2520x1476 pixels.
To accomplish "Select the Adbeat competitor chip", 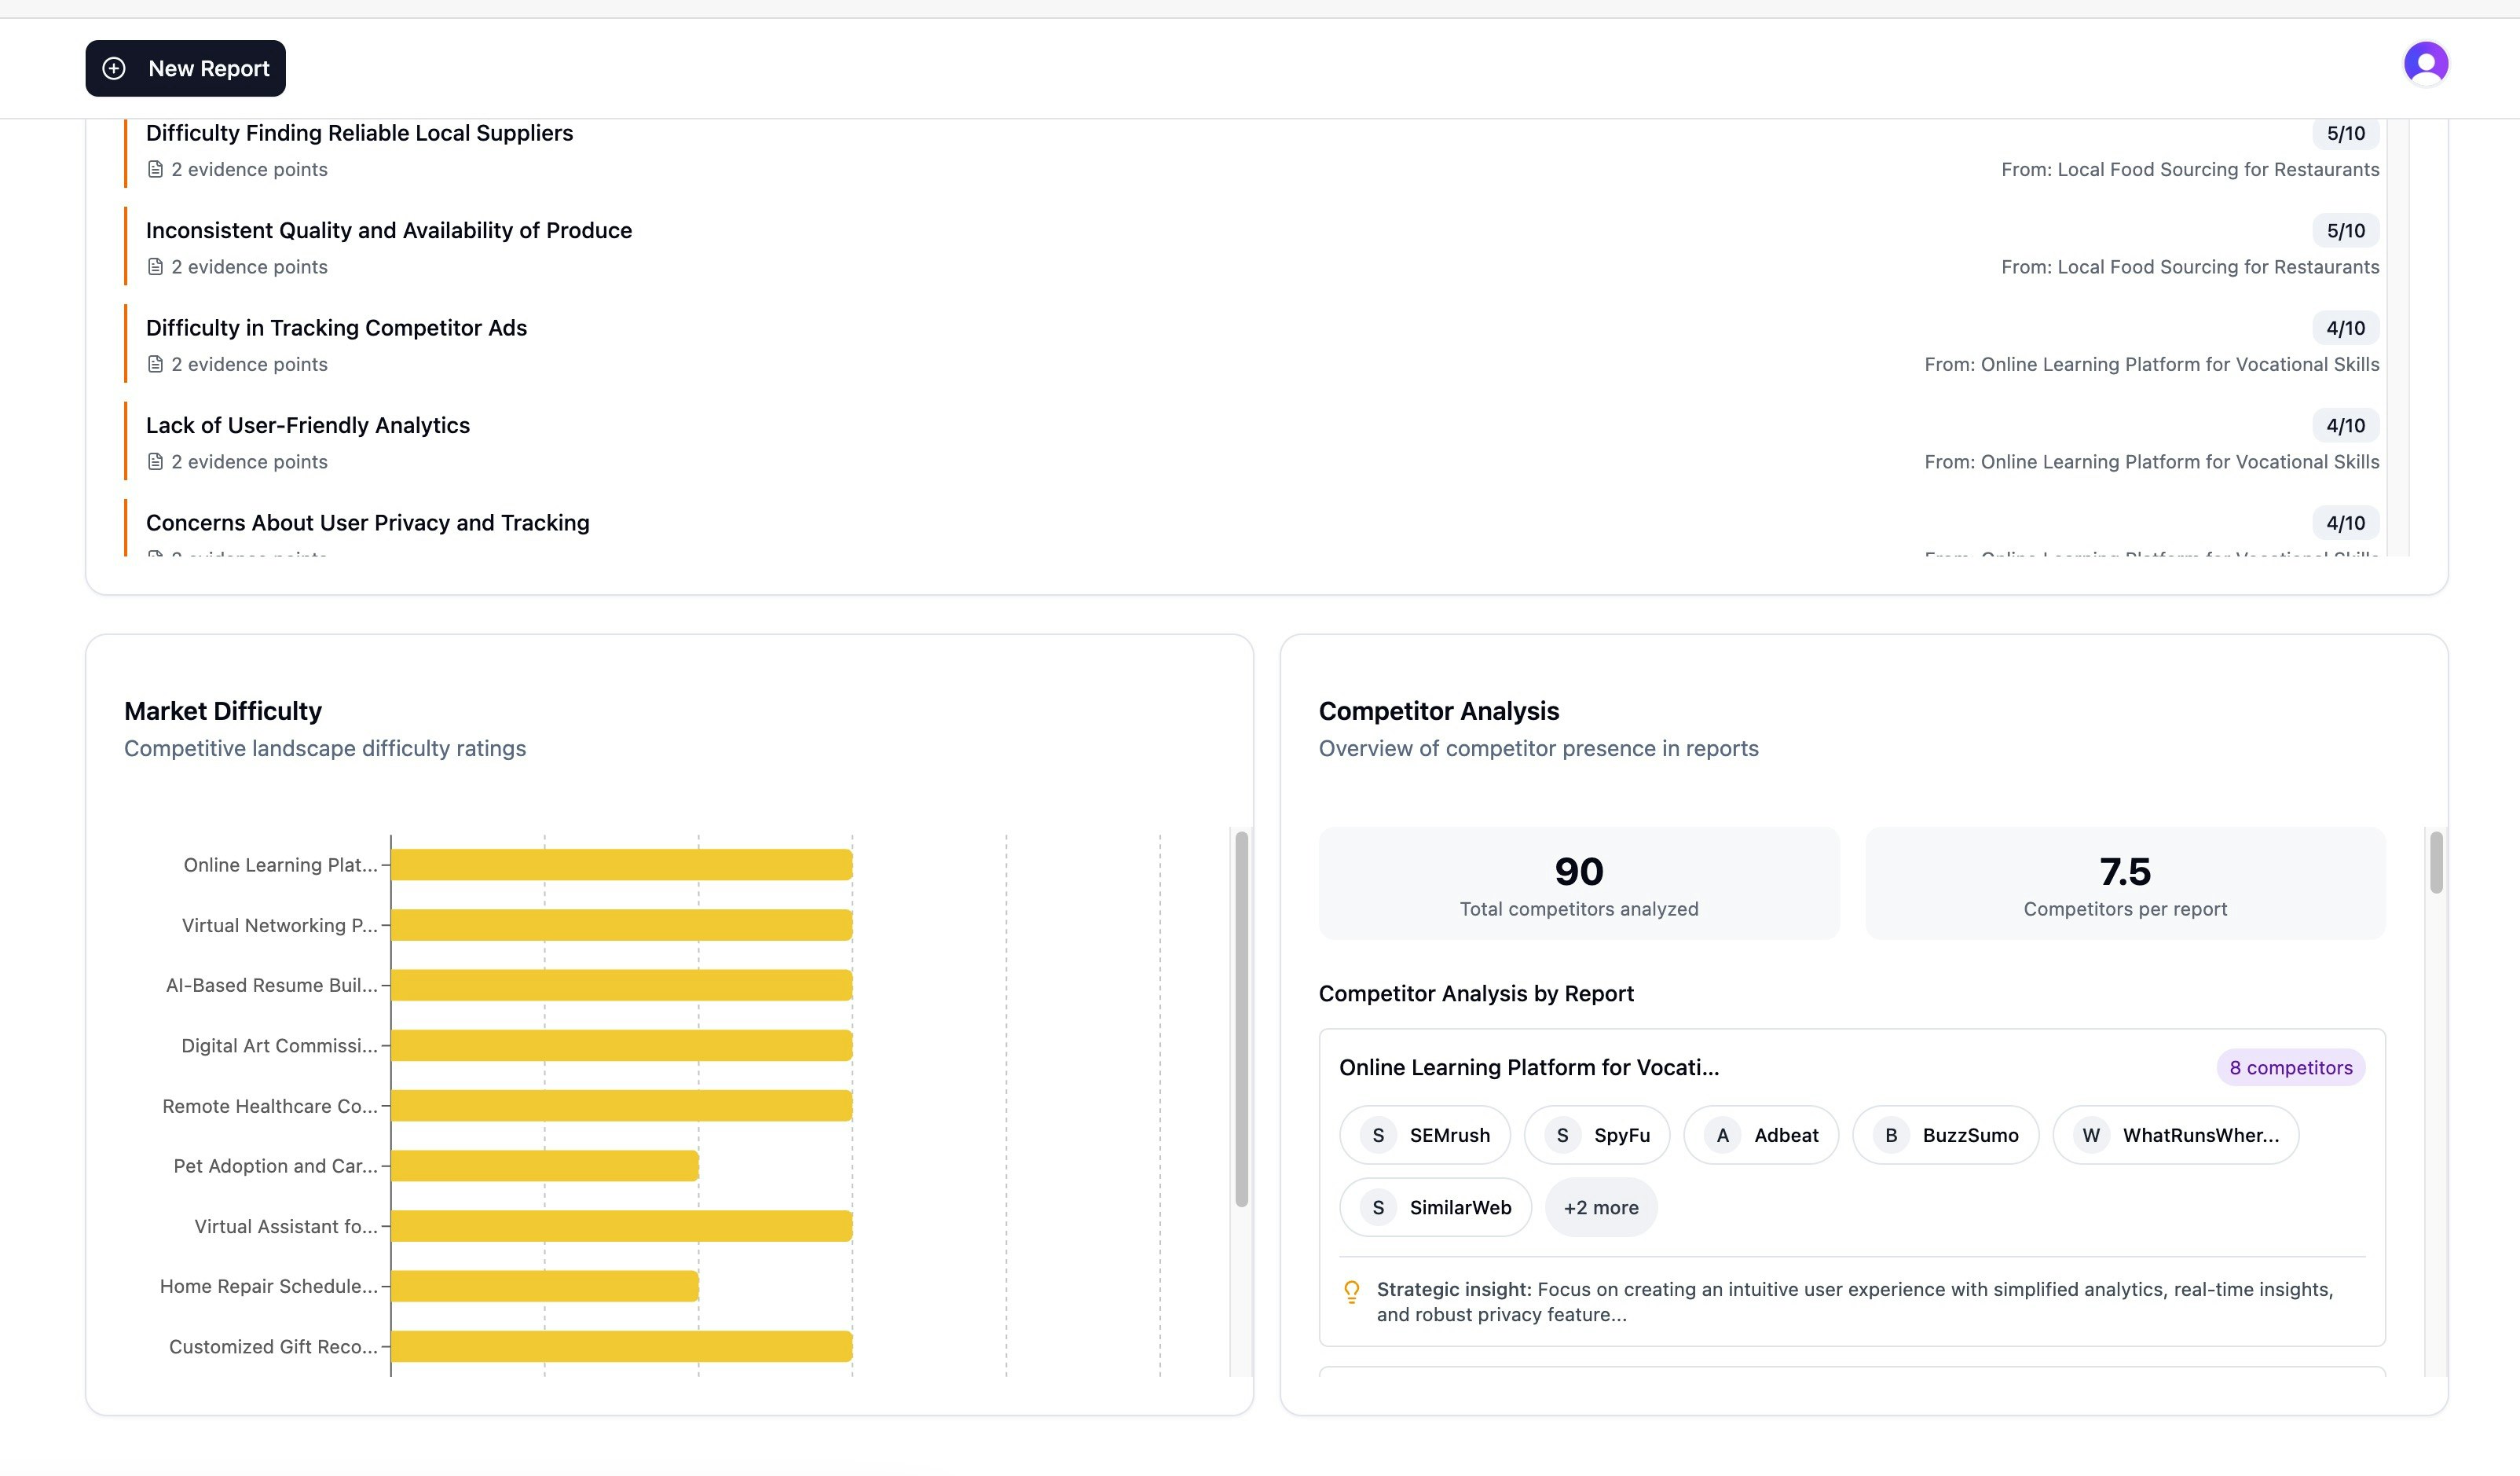I will coord(1760,1135).
